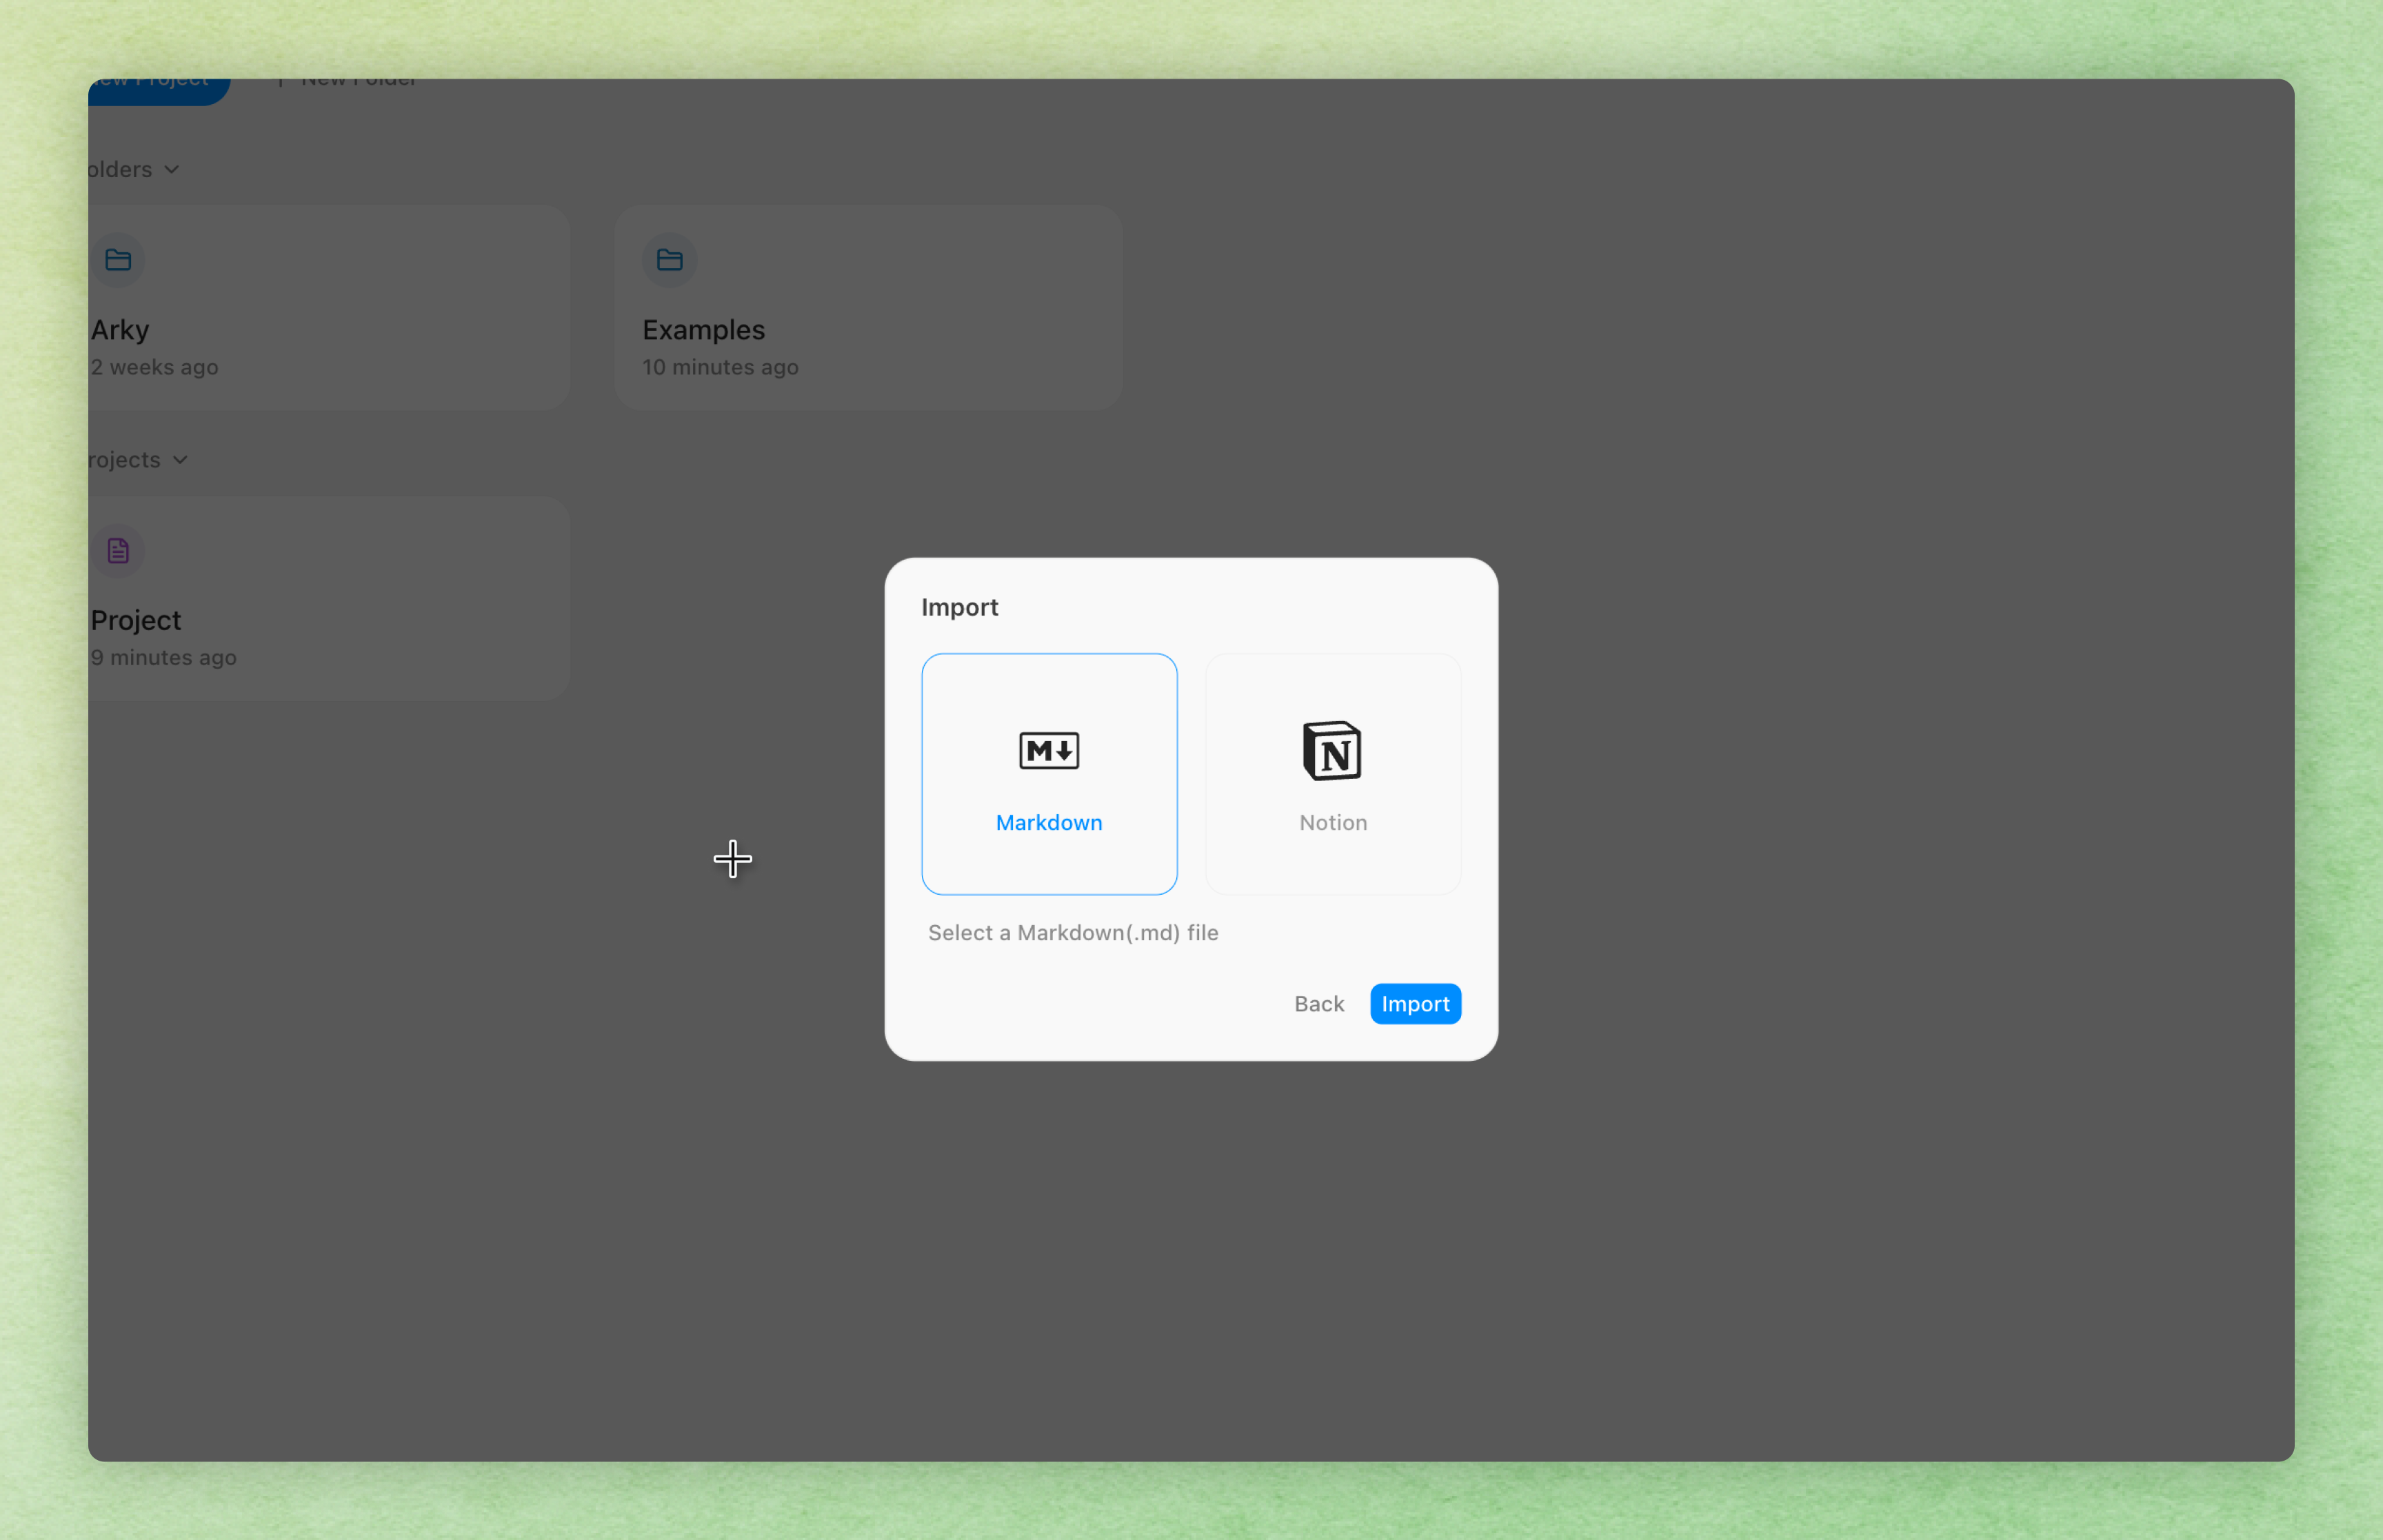Click the 'Select a Markdown(.md) file' text

click(1072, 932)
